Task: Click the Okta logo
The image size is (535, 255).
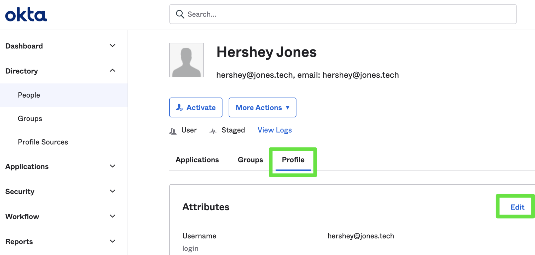Action: tap(26, 15)
